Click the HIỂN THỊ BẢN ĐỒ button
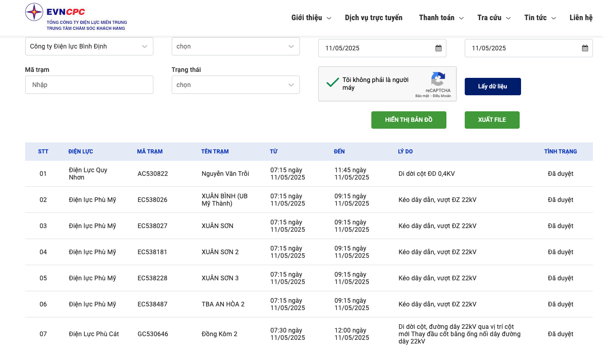Image resolution: width=603 pixels, height=349 pixels. pyautogui.click(x=408, y=120)
